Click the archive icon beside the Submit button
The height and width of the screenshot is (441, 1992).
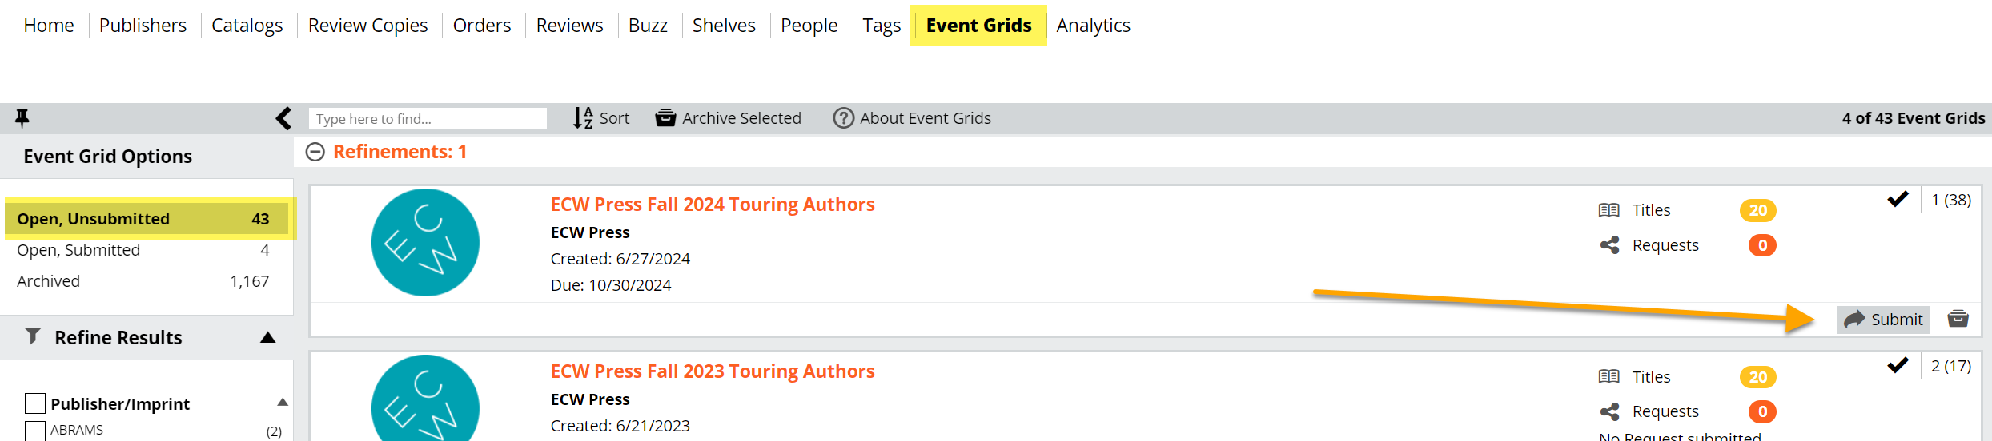[x=1958, y=319]
